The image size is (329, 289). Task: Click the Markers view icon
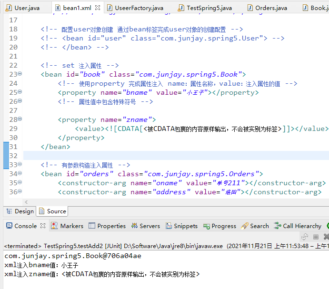click(x=54, y=226)
